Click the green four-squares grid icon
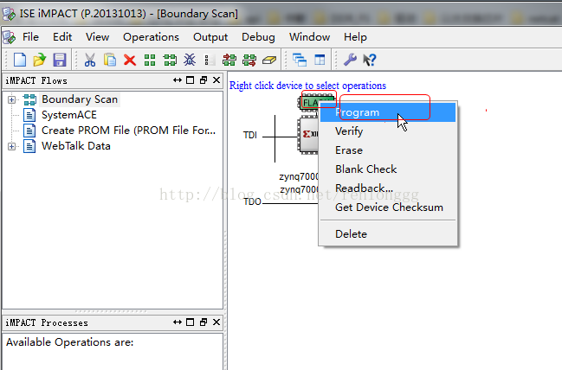Viewport: 562px width, 370px height. (x=150, y=61)
